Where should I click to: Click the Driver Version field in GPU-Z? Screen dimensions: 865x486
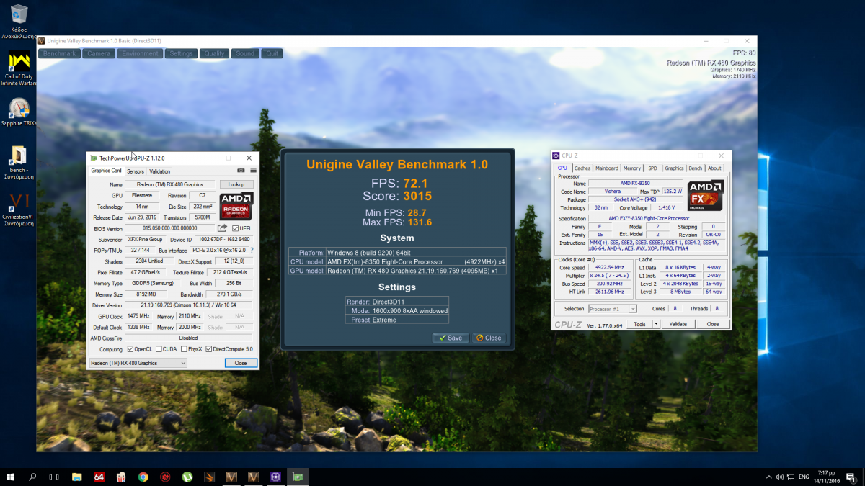190,305
